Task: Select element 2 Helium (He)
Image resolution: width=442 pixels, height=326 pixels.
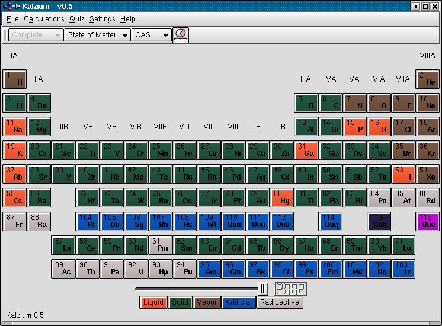Action: [x=427, y=79]
